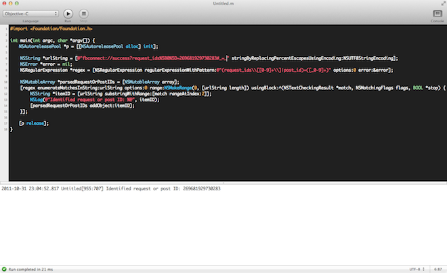
Task: Minimize the window with yellow button
Action: pyautogui.click(x=10, y=3)
